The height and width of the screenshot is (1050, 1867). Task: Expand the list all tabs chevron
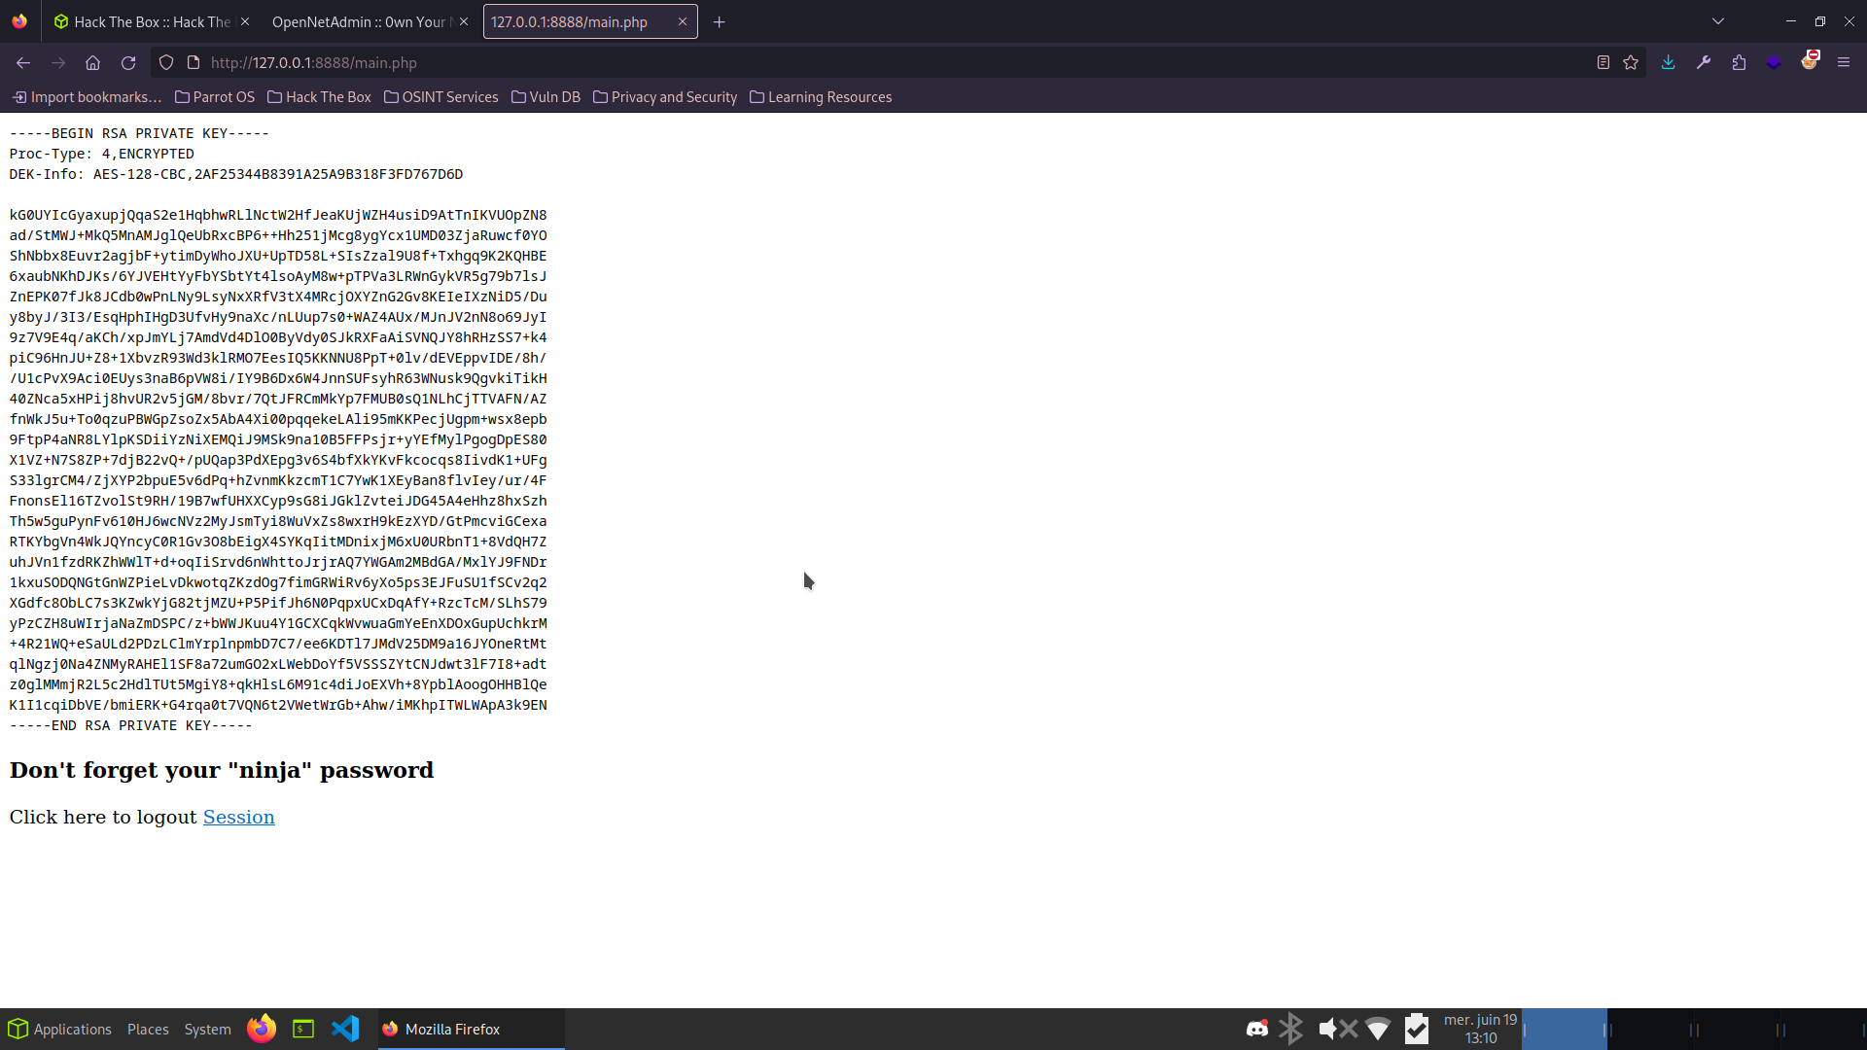pyautogui.click(x=1718, y=21)
